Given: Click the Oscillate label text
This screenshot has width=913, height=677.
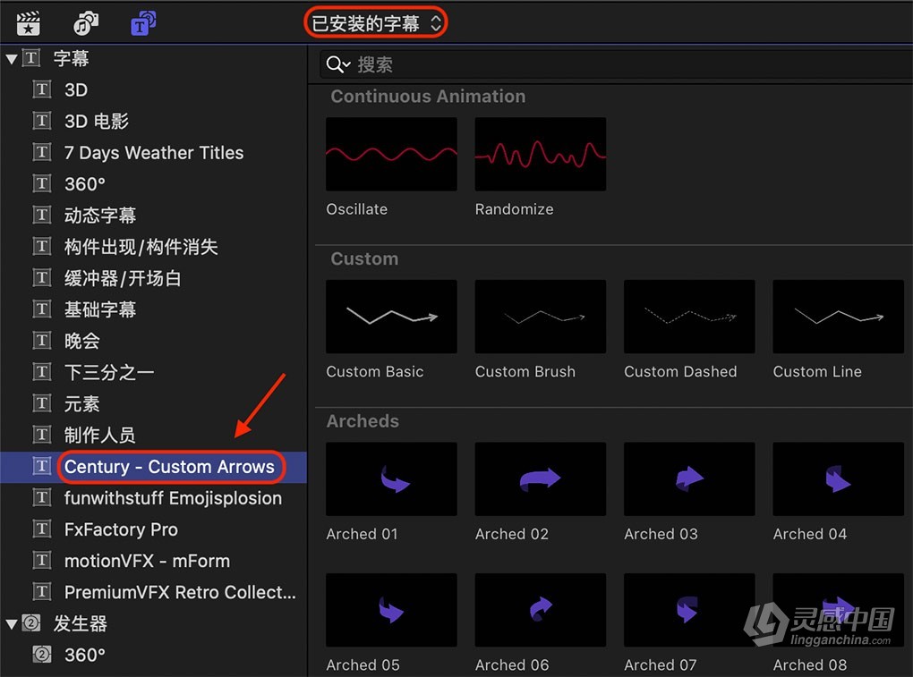Looking at the screenshot, I should pyautogui.click(x=357, y=208).
